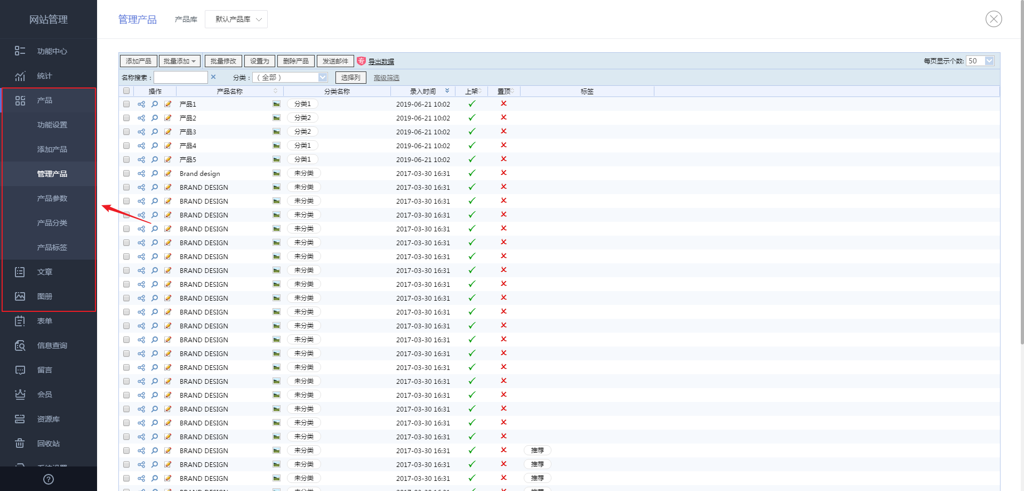Click the 批量修改 button
Viewport: 1024px width, 491px height.
point(223,61)
